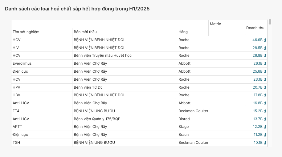Click the "Biorad" manufacturer cell

tap(184, 119)
